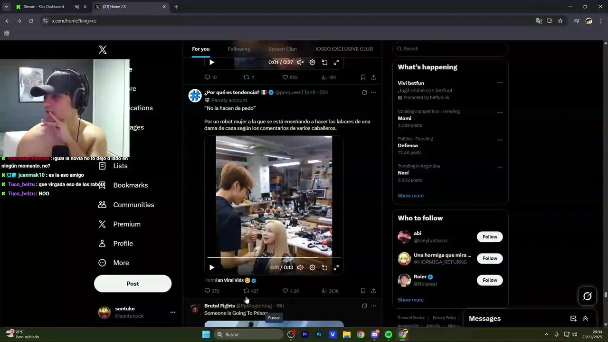Click Grok icon on Brutal Fights post

click(x=364, y=306)
